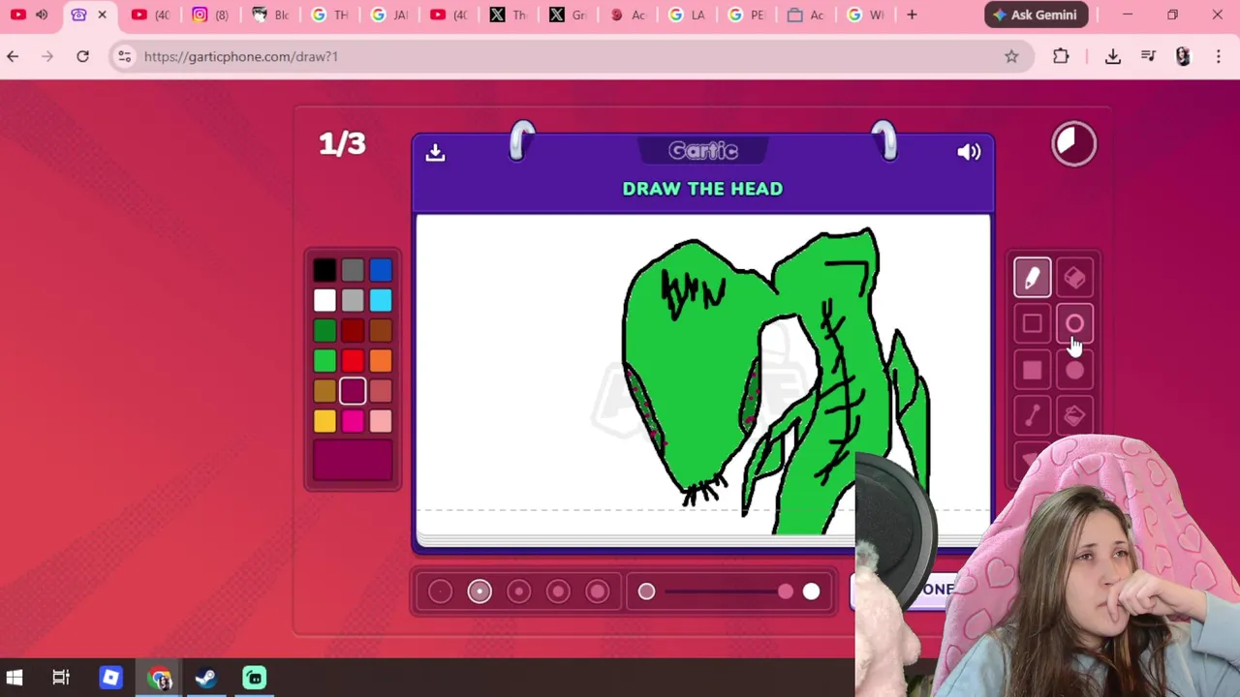
Task: Download the drawing with the save icon
Action: tap(435, 152)
